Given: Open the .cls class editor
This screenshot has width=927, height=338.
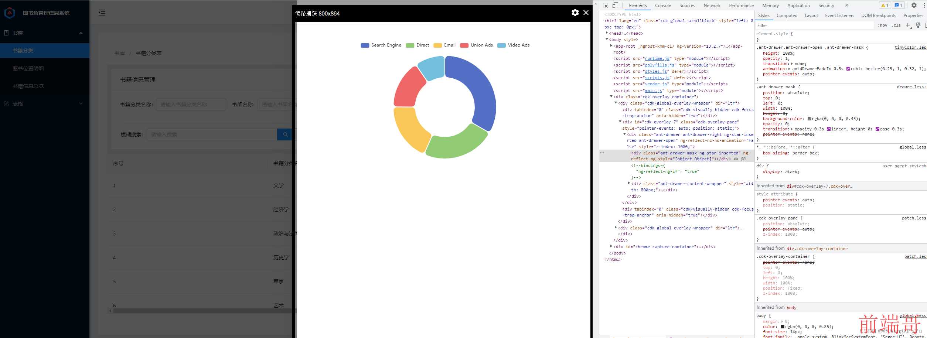Looking at the screenshot, I should pos(896,25).
